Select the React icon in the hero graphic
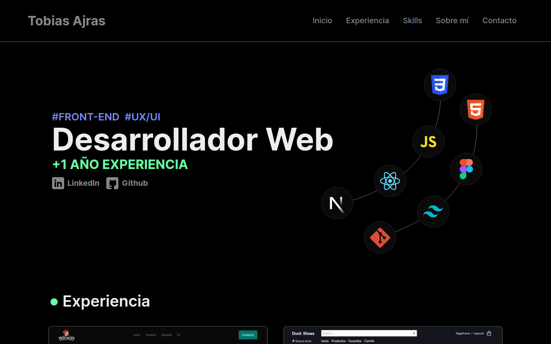Screen dimensions: 551x344 coord(390,181)
